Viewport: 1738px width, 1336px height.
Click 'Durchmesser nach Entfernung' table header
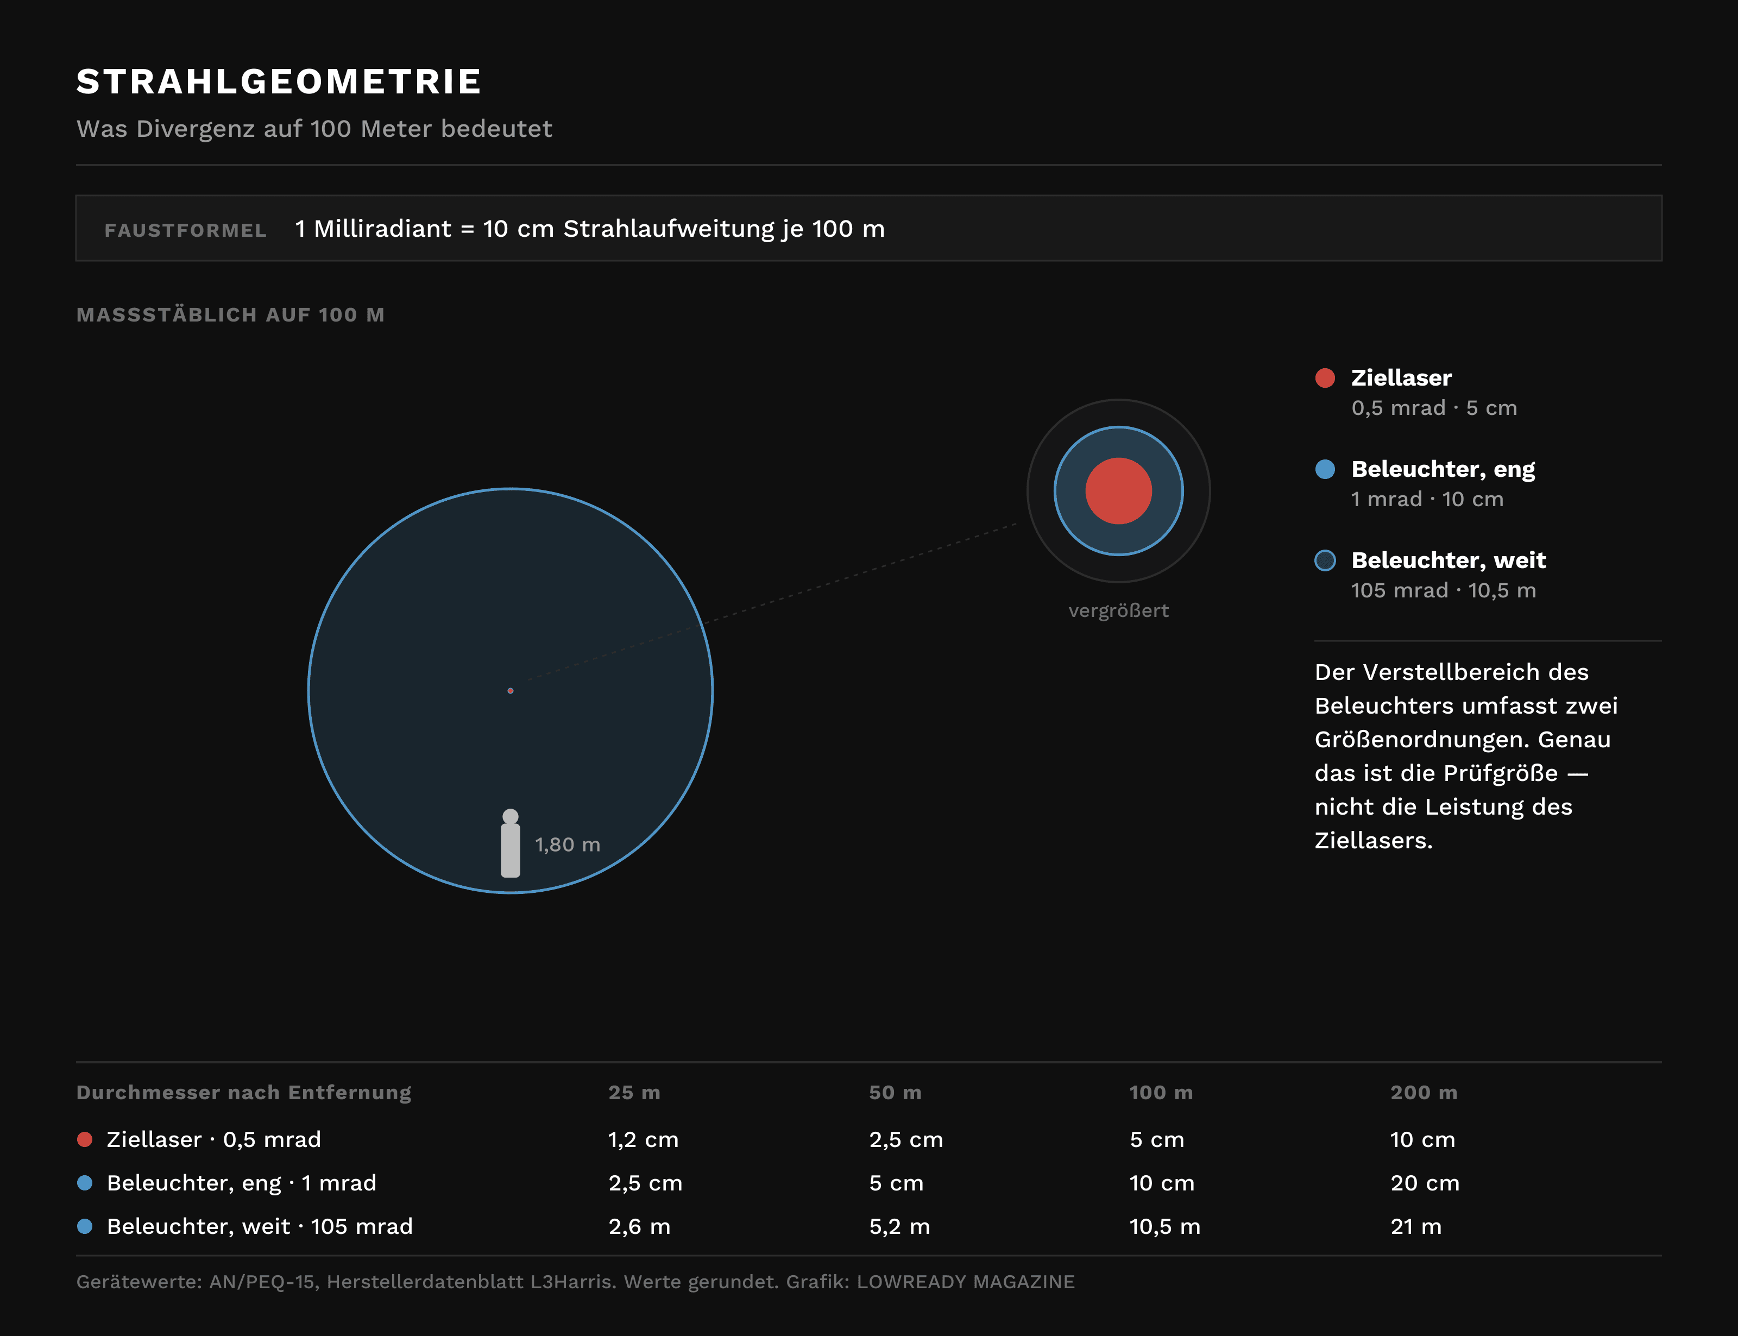coord(243,1093)
